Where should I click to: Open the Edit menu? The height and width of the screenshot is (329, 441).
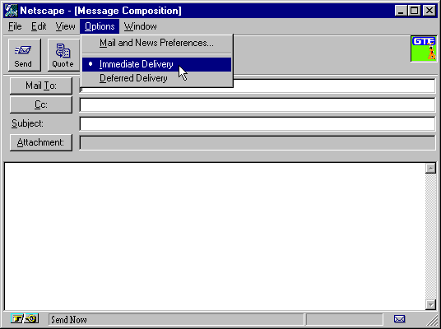(39, 26)
